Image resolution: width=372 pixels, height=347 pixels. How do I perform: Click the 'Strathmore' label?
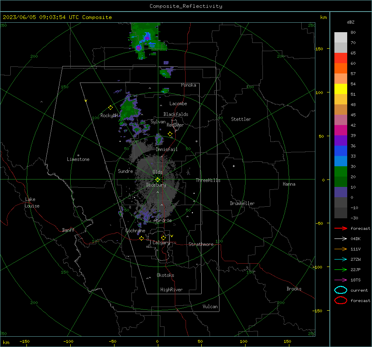click(x=201, y=244)
